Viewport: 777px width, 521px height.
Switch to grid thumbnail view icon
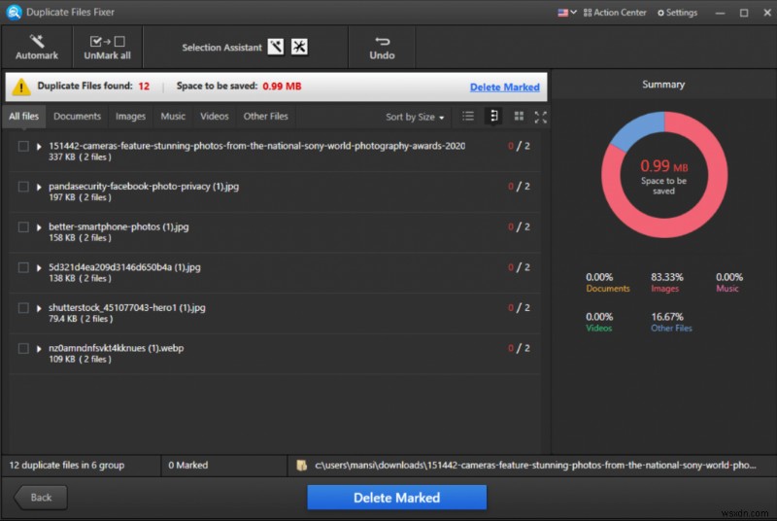pos(519,117)
